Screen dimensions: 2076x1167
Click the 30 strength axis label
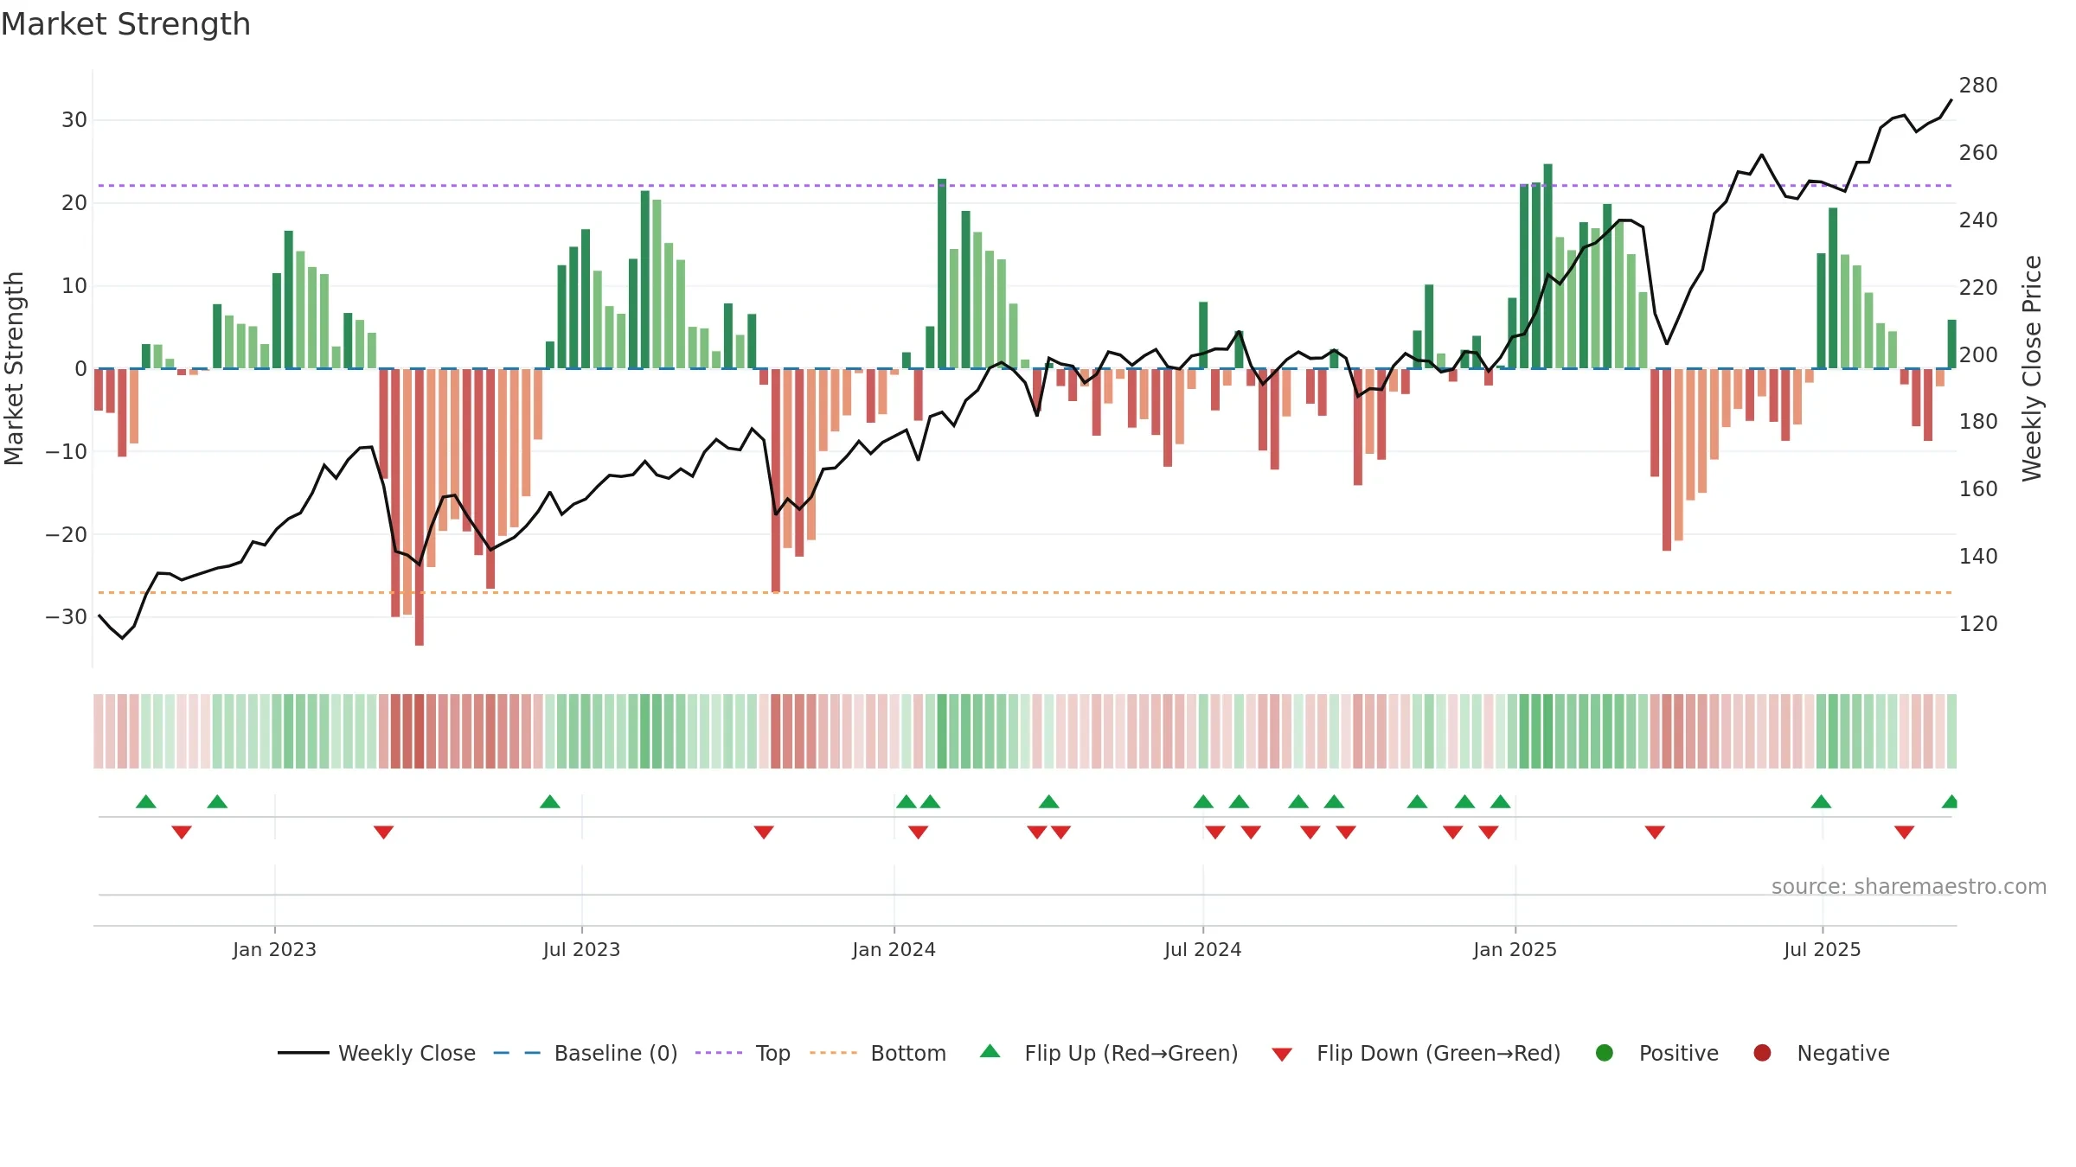74,120
